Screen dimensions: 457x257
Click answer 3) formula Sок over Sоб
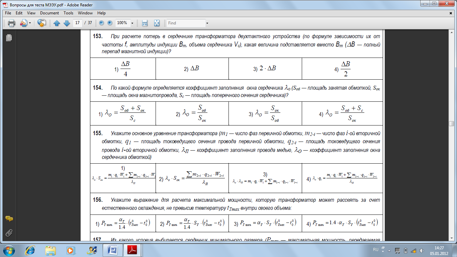tap(265, 114)
